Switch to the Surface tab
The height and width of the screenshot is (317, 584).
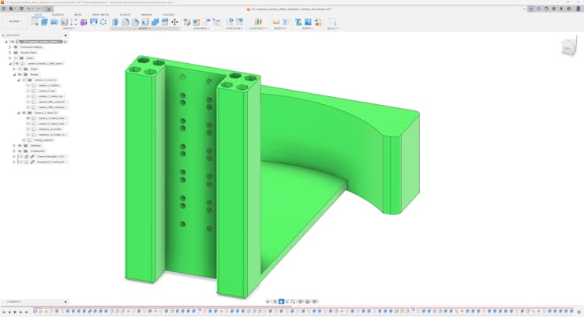coord(58,14)
